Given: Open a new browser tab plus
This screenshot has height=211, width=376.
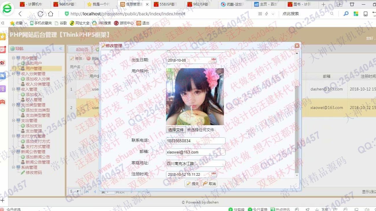Looking at the screenshot, I should pyautogui.click(x=324, y=4).
